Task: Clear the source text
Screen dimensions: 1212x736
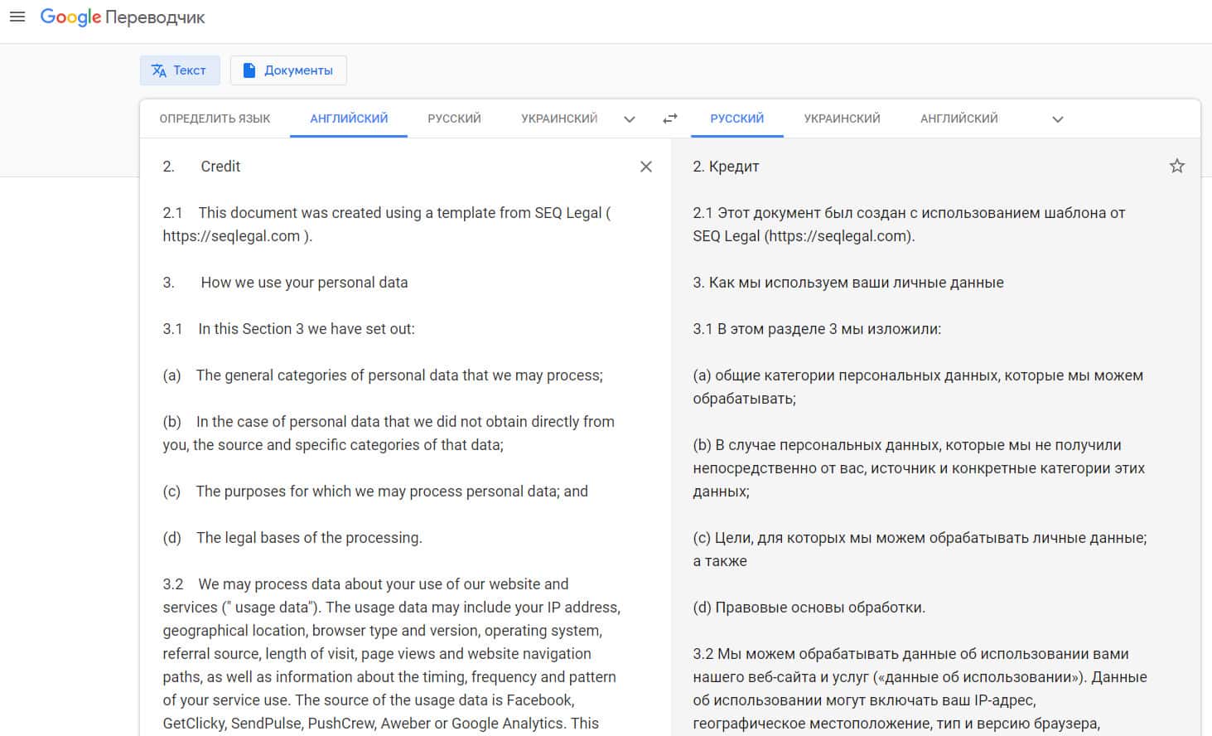Action: coord(646,167)
